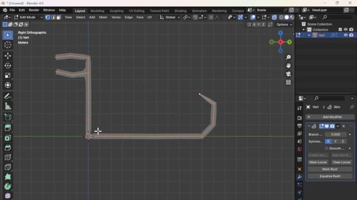Open the Vertex menu
This screenshot has height=200, width=357.
coord(116,17)
